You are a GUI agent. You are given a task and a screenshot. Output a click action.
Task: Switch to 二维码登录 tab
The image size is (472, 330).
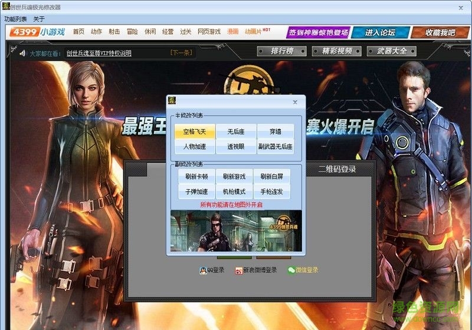(x=337, y=169)
